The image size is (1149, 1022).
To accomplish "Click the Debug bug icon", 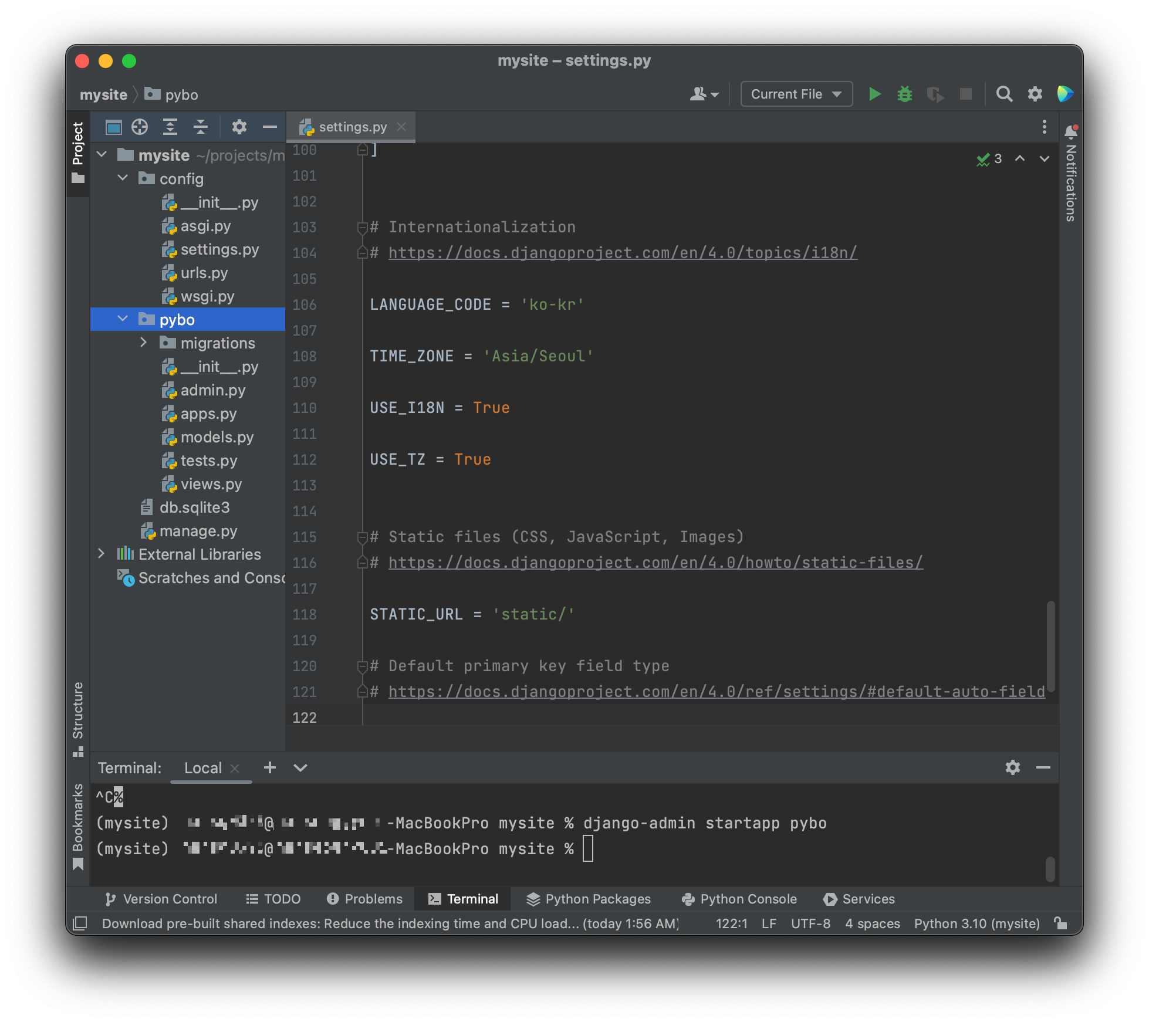I will tap(904, 94).
